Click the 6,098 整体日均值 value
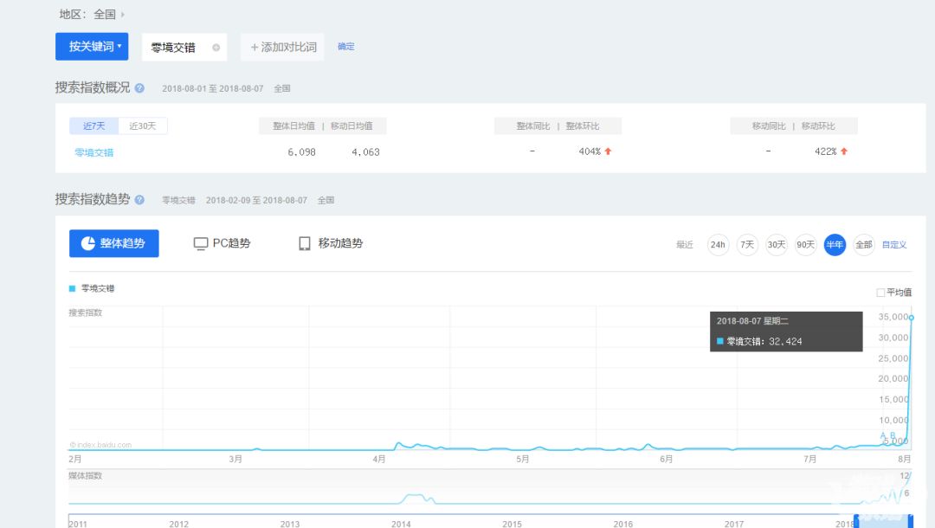 click(302, 152)
